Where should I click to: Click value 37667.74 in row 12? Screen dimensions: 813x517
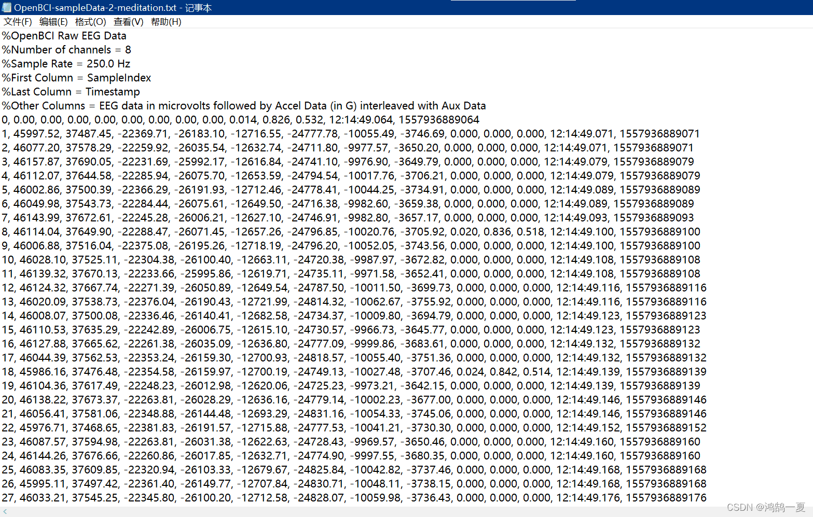(x=95, y=288)
